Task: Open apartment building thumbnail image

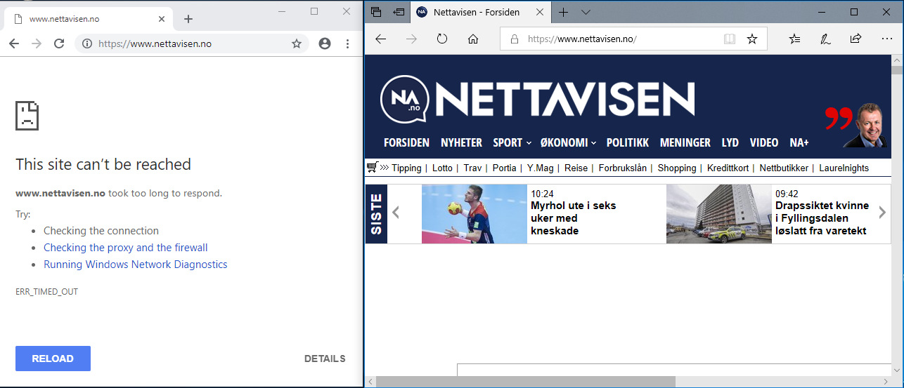Action: click(x=719, y=214)
